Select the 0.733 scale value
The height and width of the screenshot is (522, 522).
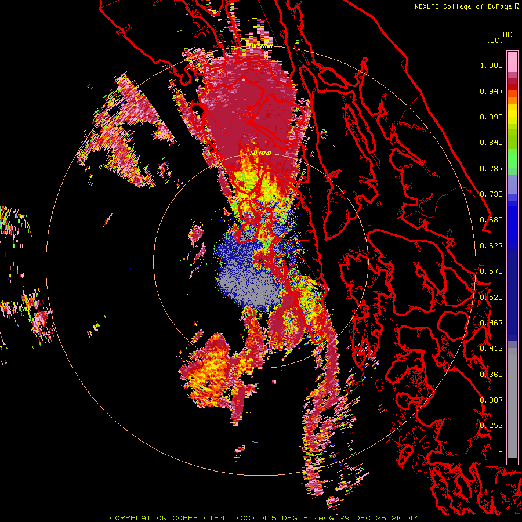pos(491,194)
